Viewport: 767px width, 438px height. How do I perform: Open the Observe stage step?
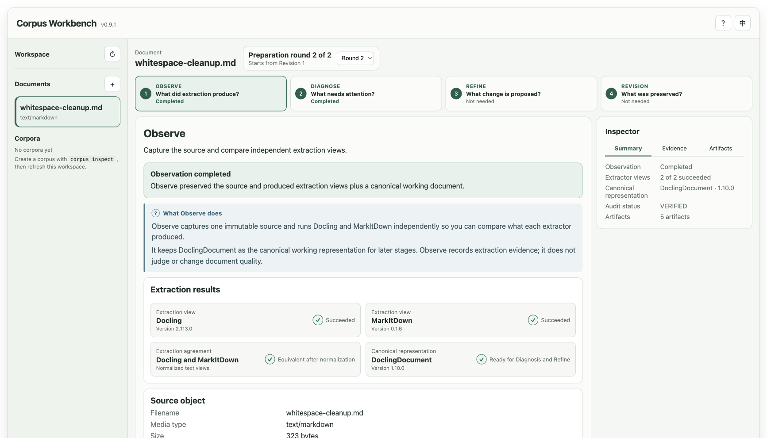[x=211, y=93]
